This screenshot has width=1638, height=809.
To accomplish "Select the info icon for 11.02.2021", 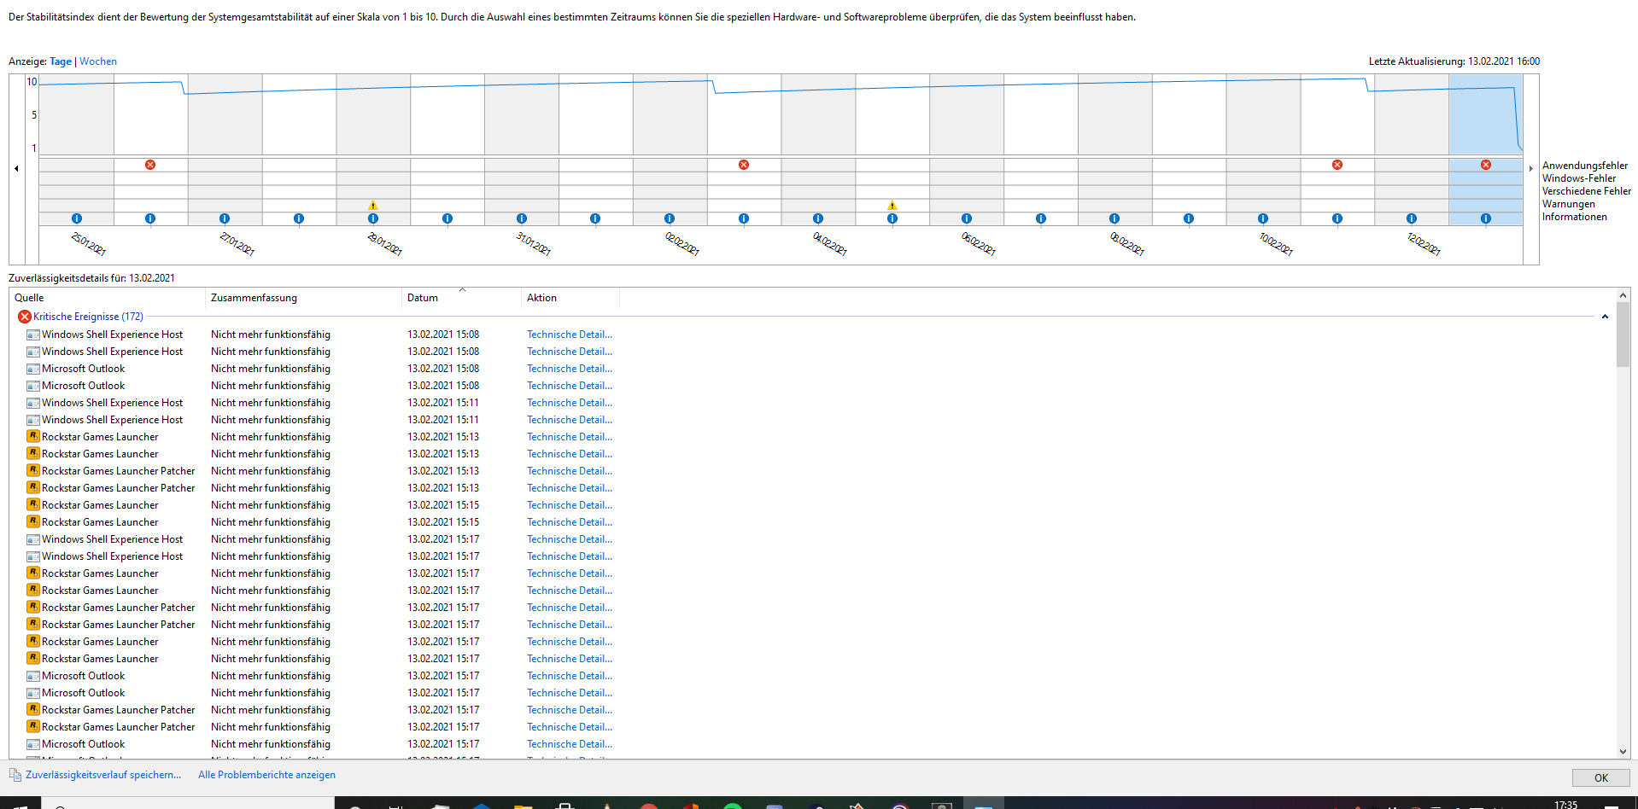I will click(x=1337, y=219).
